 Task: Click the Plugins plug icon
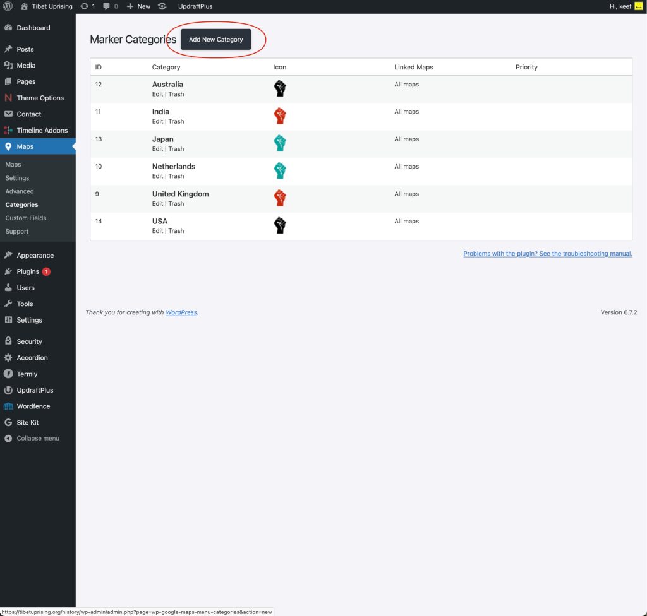coord(8,271)
